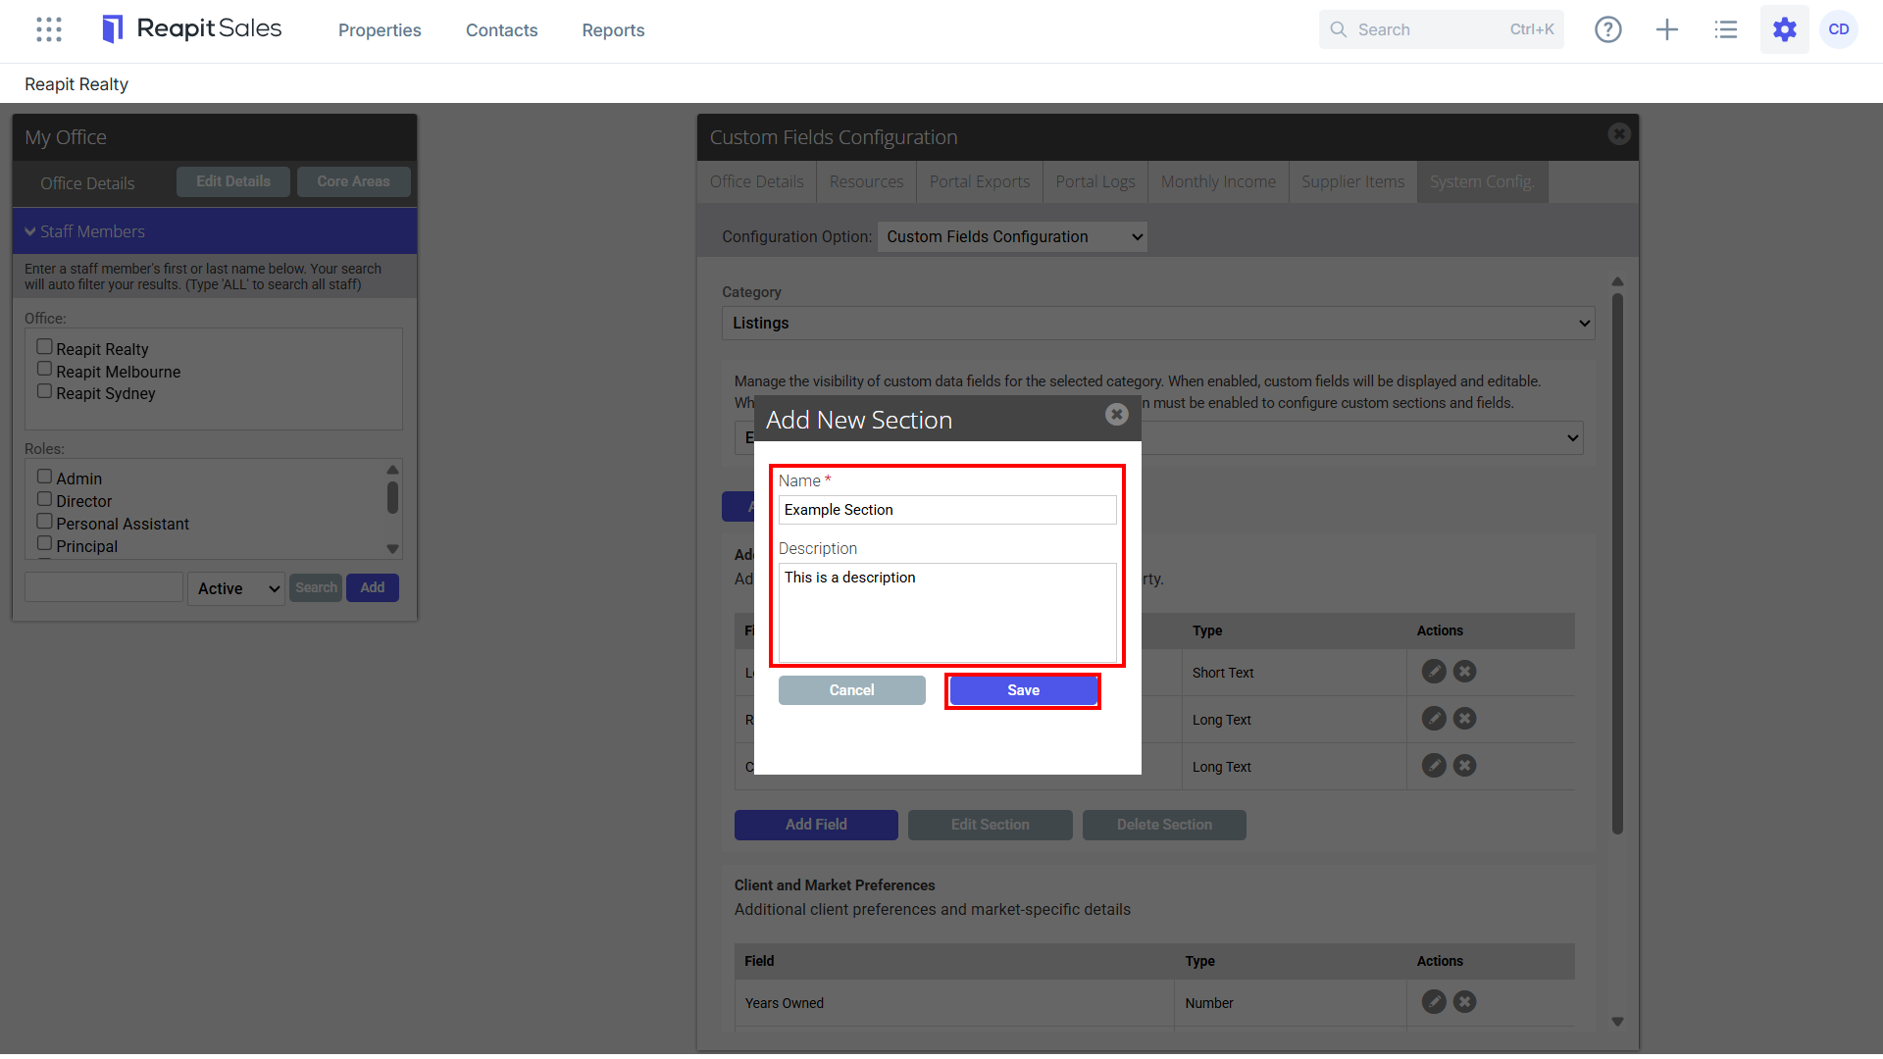Check the Principal role checkbox
The image size is (1883, 1059).
[x=44, y=544]
